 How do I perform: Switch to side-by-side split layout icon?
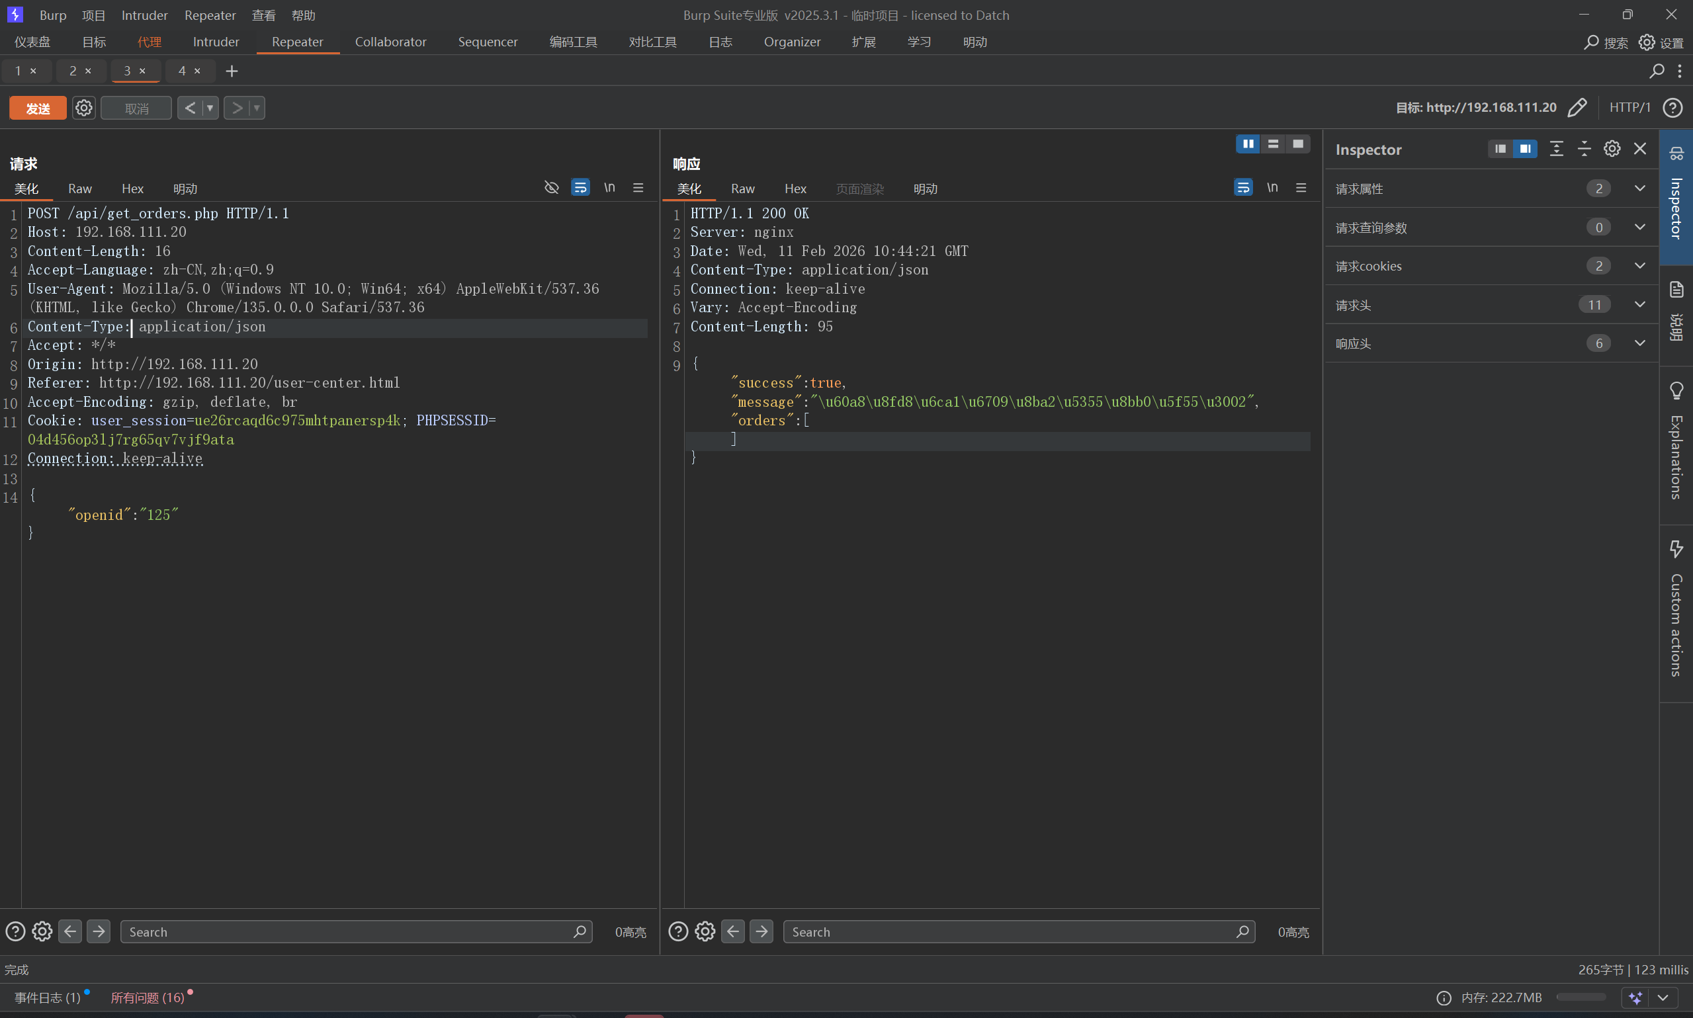click(1248, 144)
